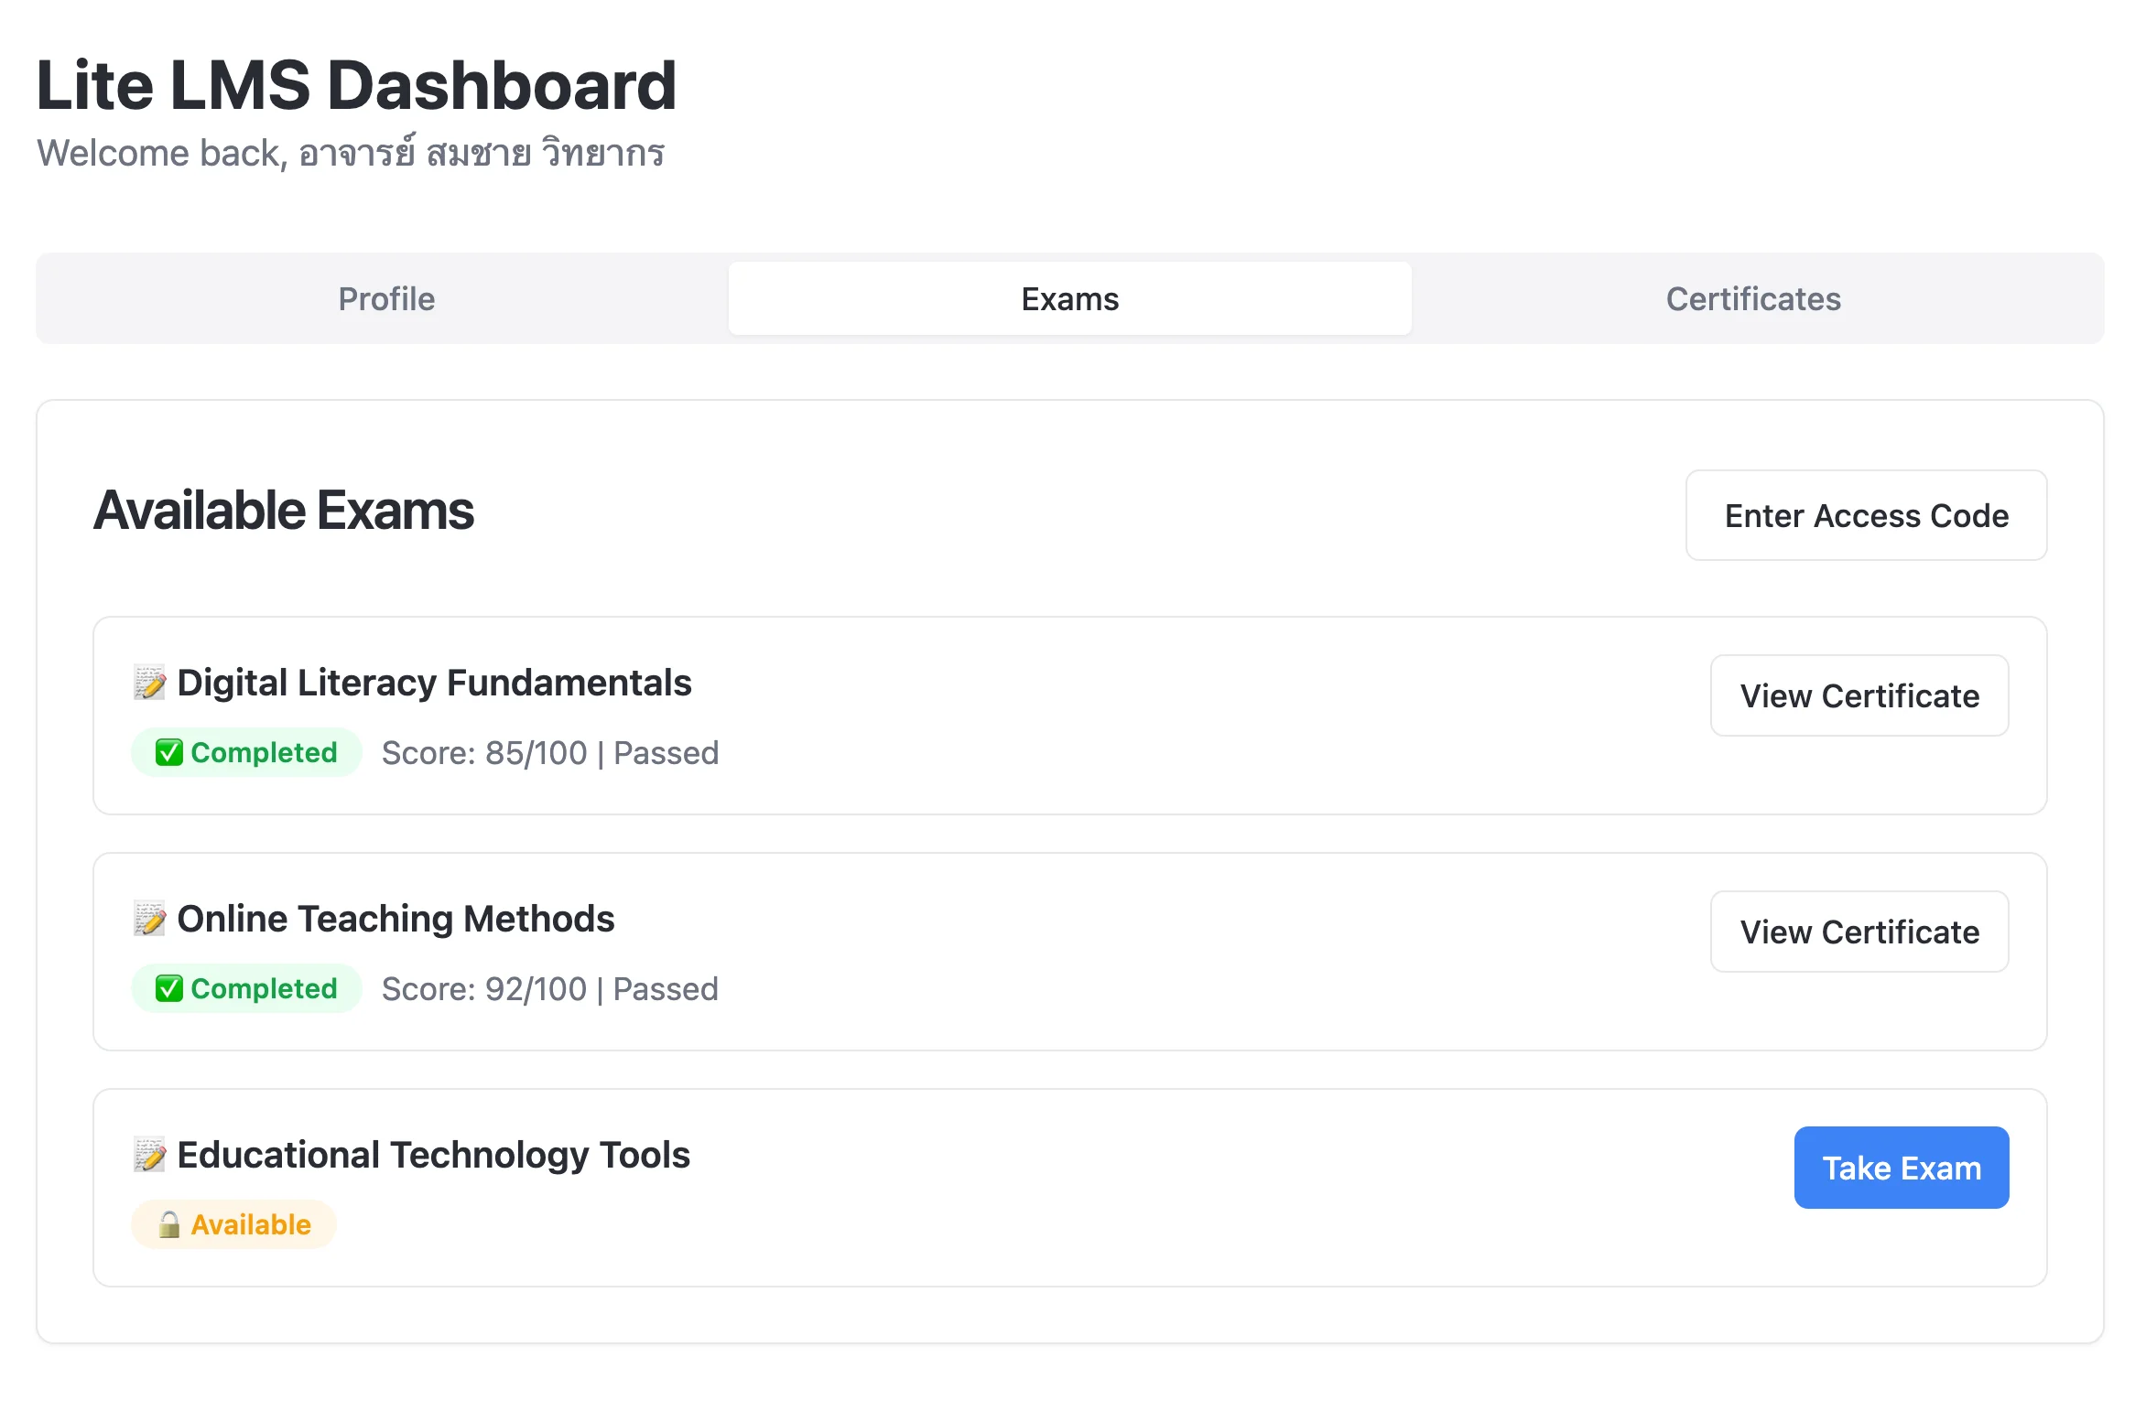This screenshot has width=2146, height=1411.
Task: Click memo icon beside Online Teaching Methods
Action: (149, 919)
